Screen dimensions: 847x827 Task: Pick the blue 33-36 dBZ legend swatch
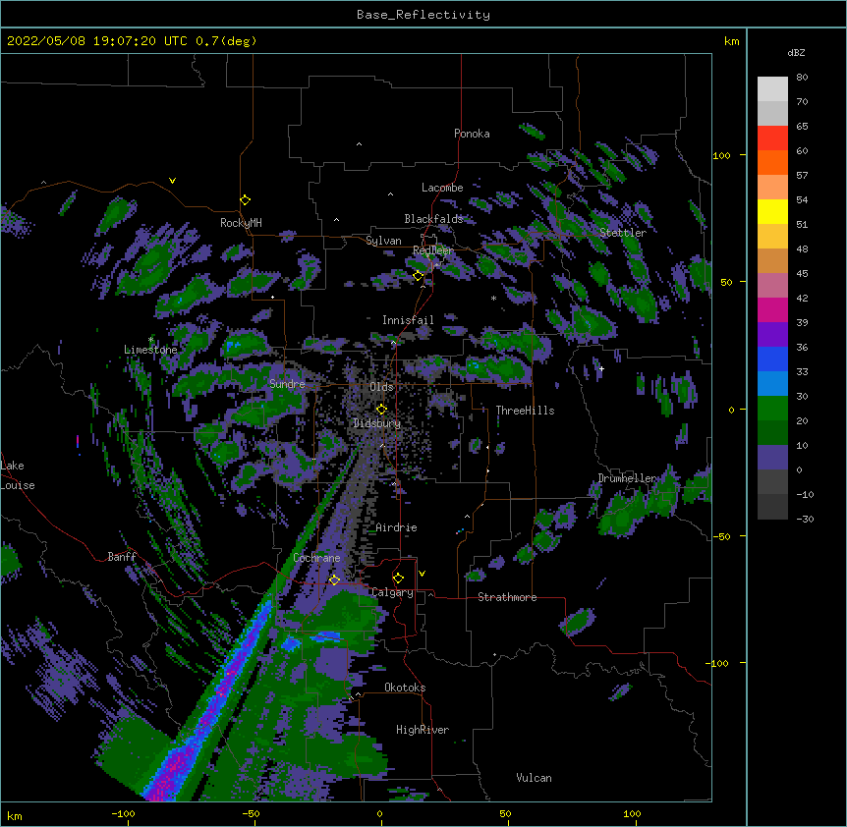tap(772, 358)
